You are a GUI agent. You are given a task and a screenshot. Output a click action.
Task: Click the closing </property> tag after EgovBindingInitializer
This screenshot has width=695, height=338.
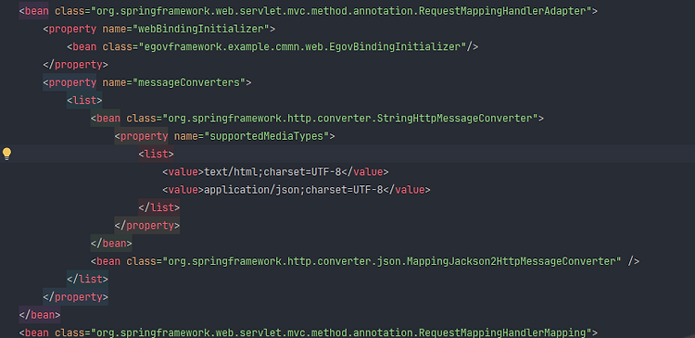coord(75,65)
